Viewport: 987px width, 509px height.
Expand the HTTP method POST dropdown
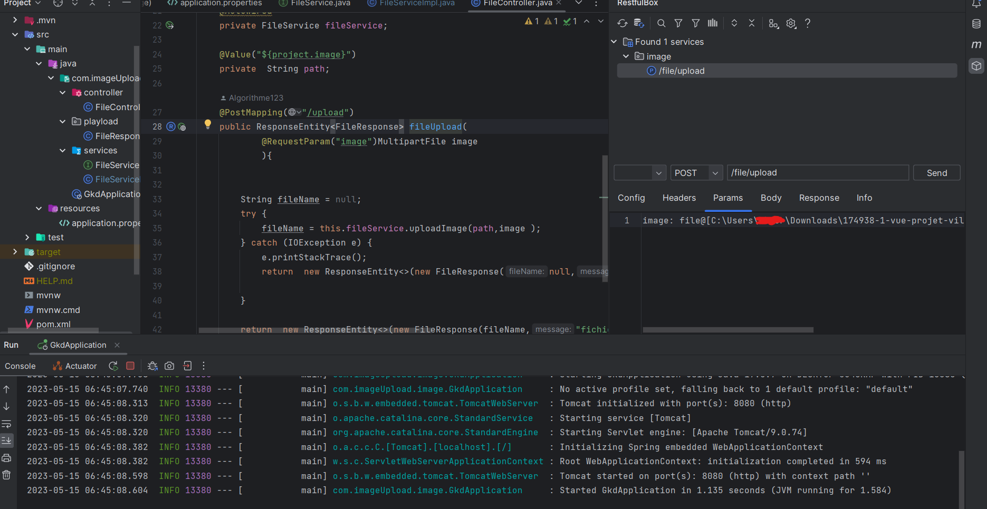click(715, 172)
